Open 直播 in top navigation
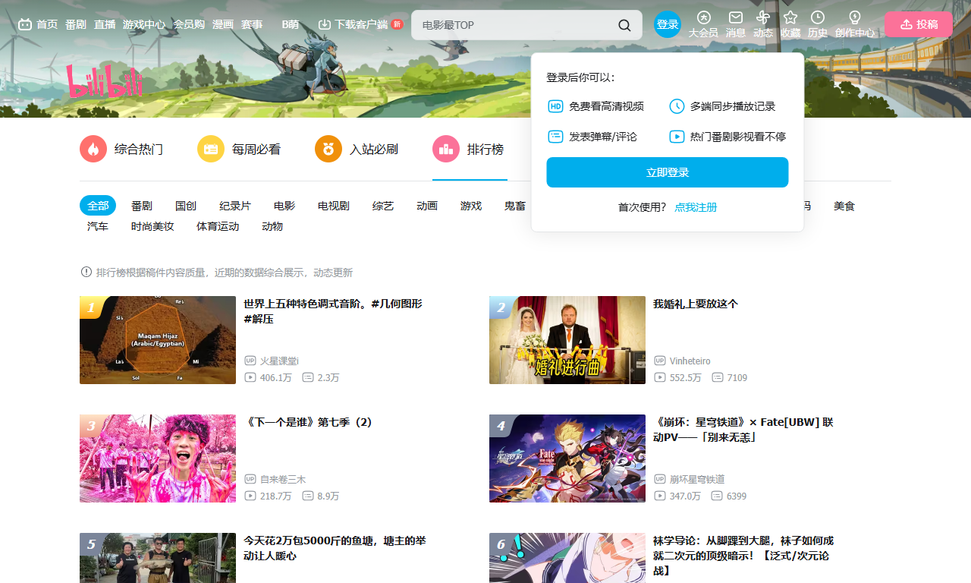 coord(105,24)
